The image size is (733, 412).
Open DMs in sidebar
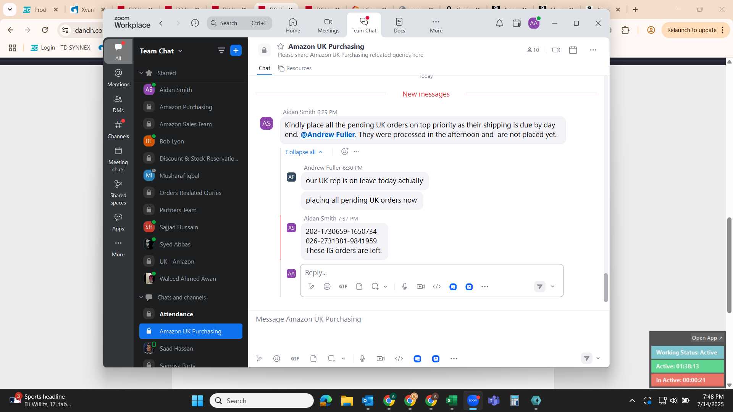tap(118, 103)
